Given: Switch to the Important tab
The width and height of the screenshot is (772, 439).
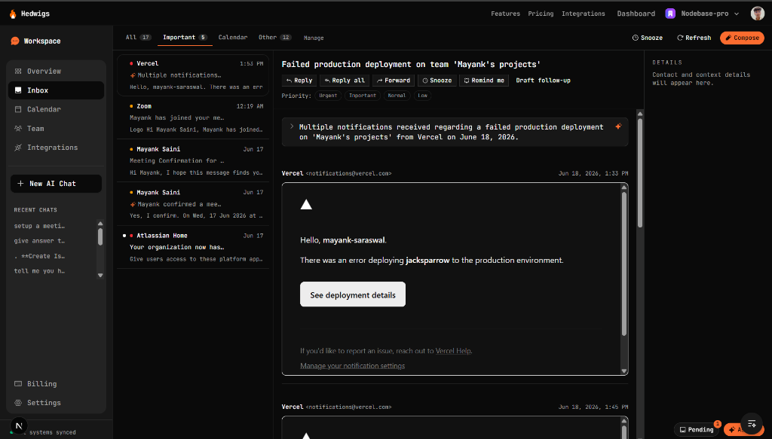Looking at the screenshot, I should (x=185, y=38).
